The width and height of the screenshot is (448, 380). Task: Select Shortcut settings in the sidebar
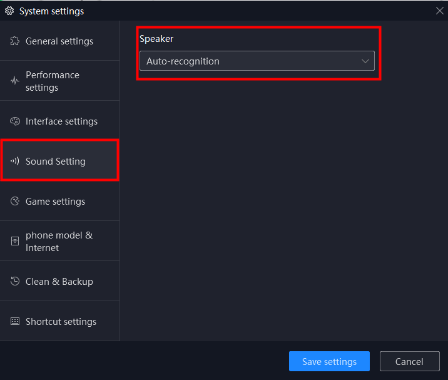coord(59,321)
